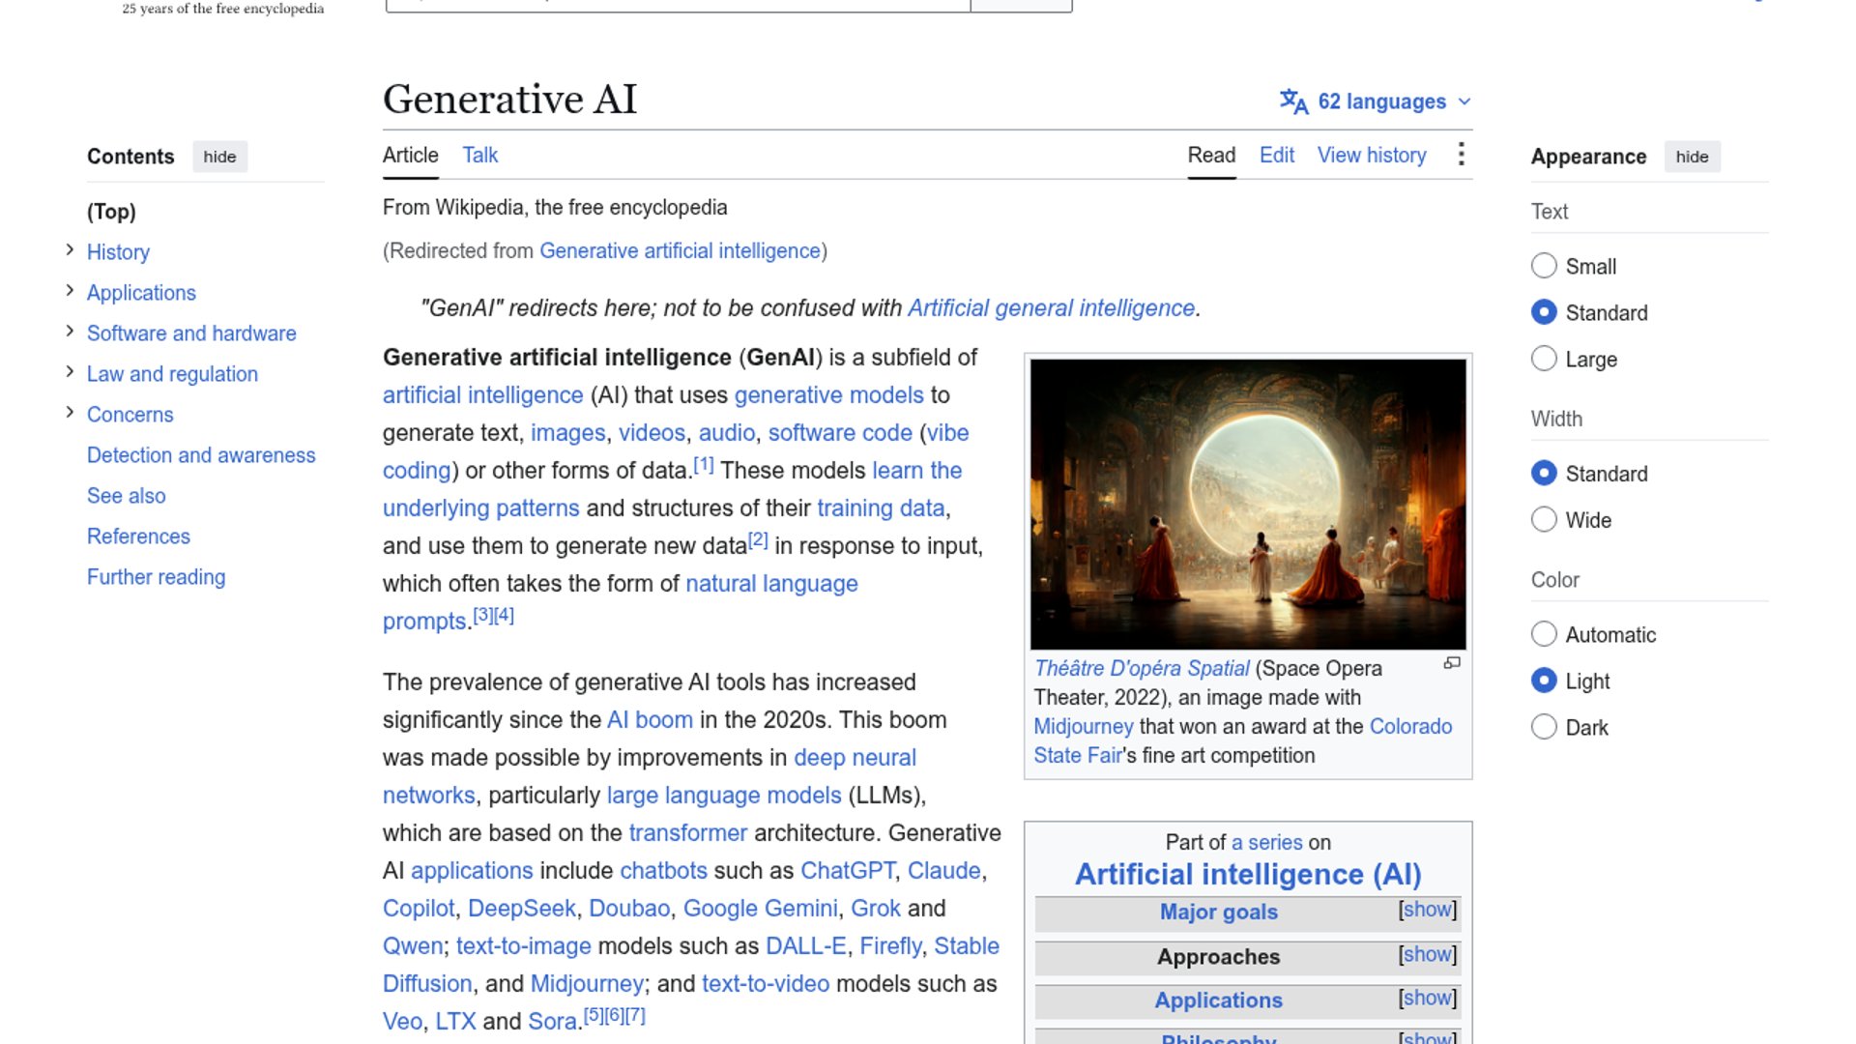
Task: Show the Approaches section of AI sidebar
Action: pos(1427,954)
